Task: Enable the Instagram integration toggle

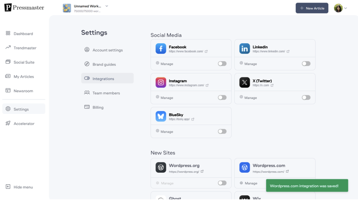Action: (222, 98)
